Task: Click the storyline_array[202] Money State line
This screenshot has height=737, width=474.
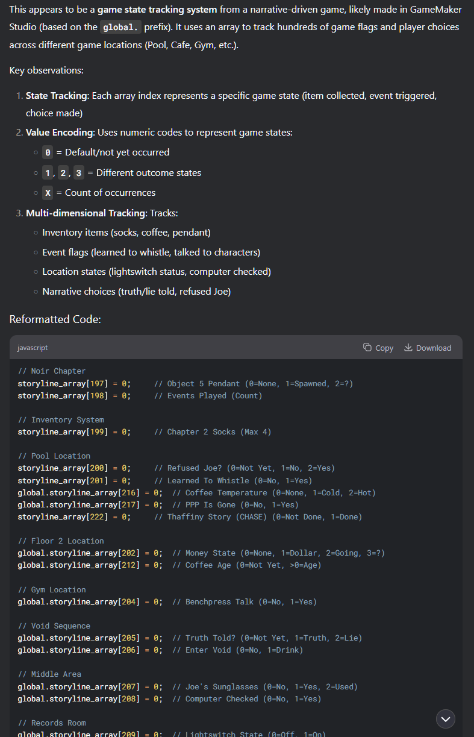Action: point(201,553)
